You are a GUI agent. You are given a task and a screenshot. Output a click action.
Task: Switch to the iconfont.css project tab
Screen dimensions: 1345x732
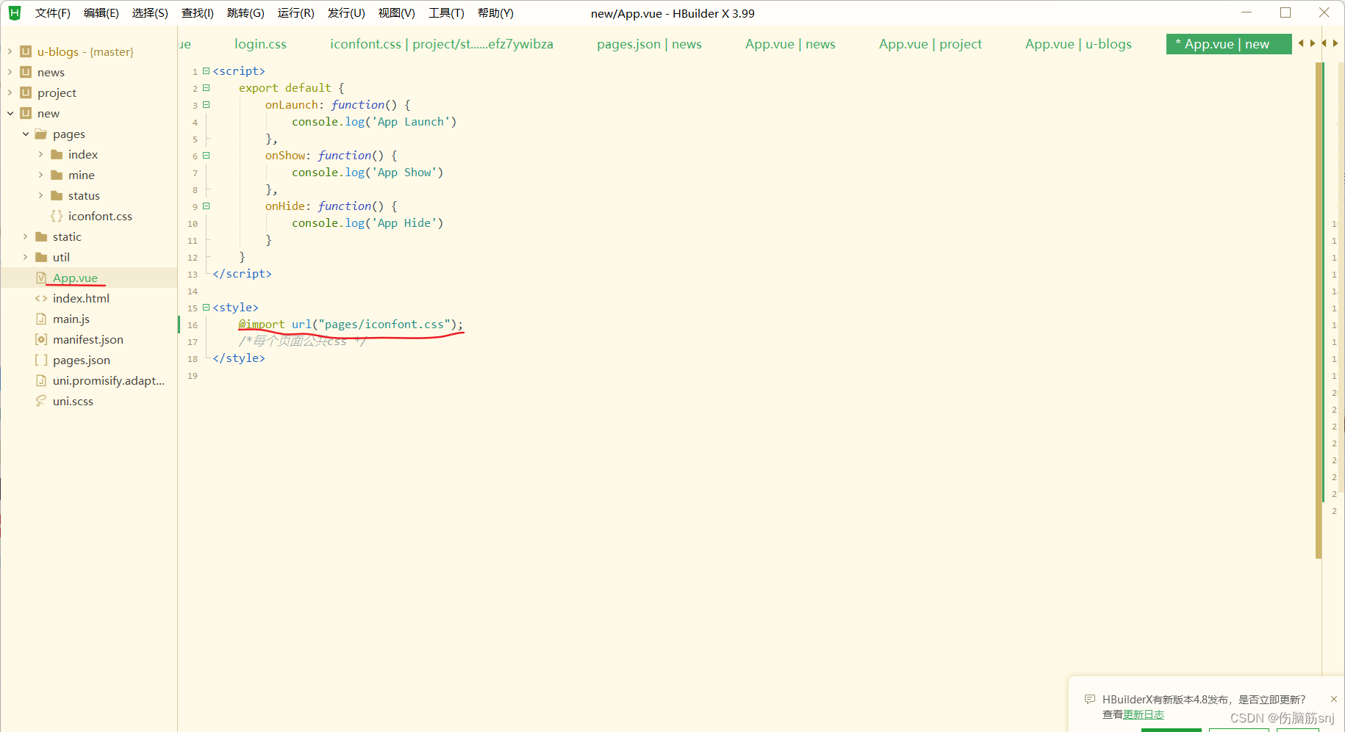click(x=442, y=44)
